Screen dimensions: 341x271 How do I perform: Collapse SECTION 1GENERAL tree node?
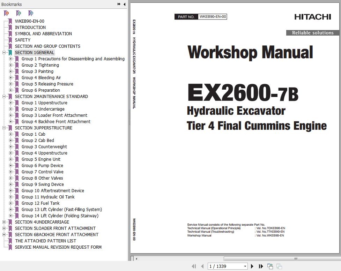pos(4,53)
